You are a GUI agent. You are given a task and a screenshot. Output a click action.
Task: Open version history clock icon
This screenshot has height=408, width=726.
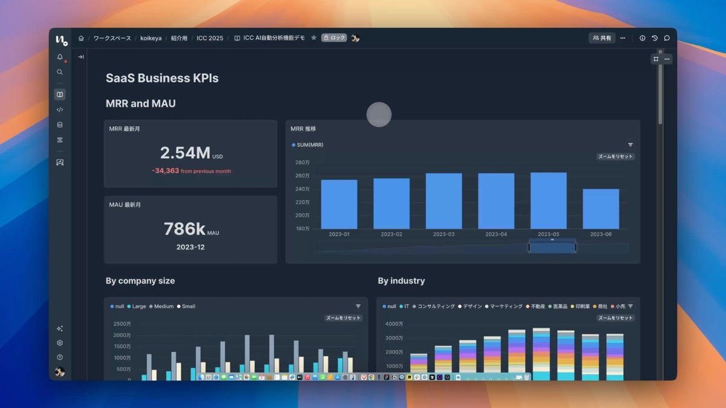click(x=655, y=38)
